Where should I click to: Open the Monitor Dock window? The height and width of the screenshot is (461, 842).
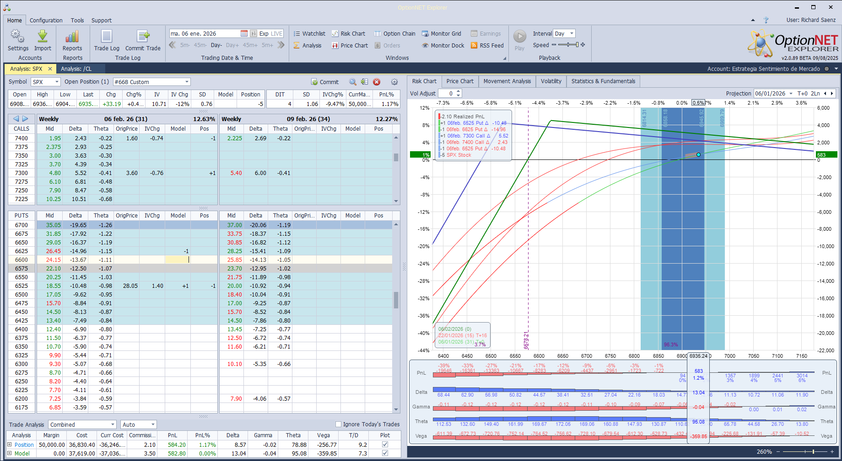tap(443, 45)
